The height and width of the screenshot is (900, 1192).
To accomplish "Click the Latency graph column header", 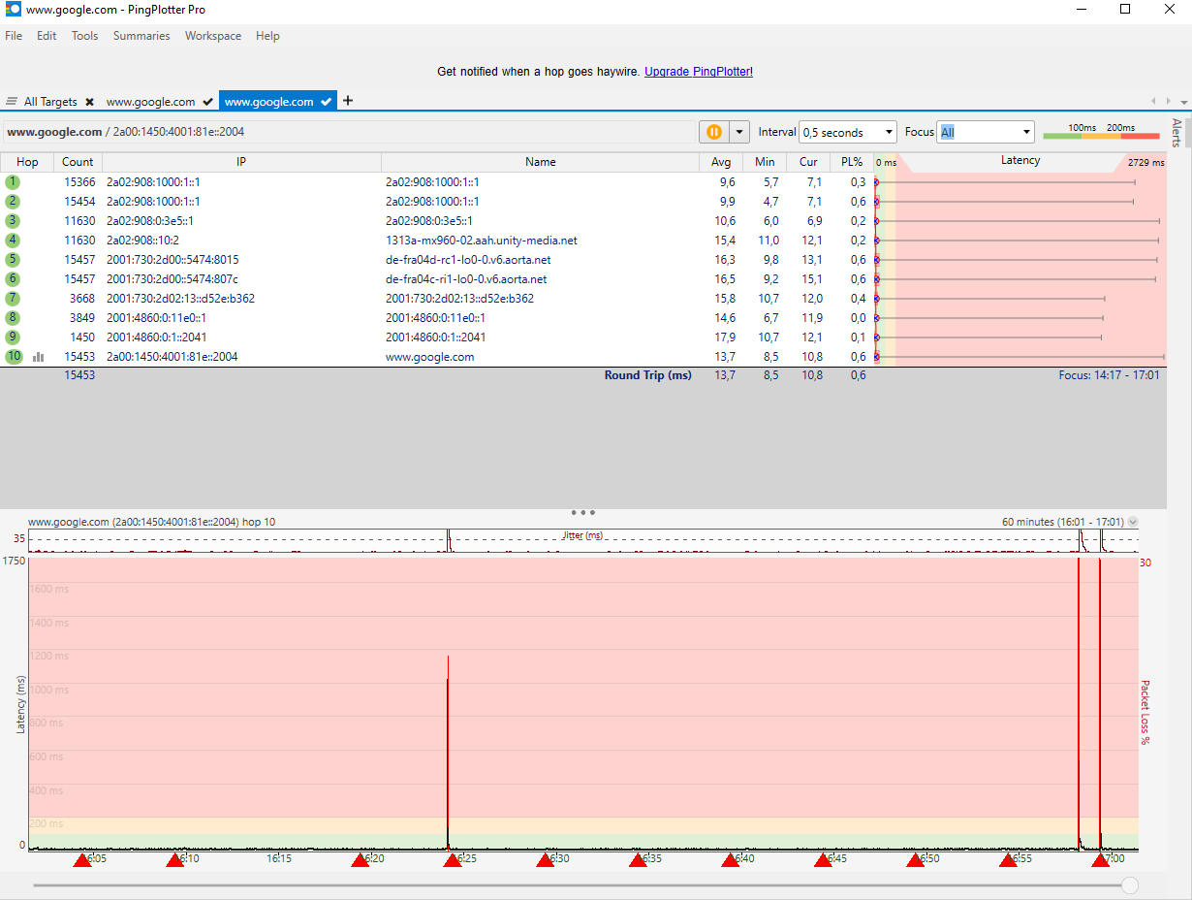I will pyautogui.click(x=1020, y=161).
